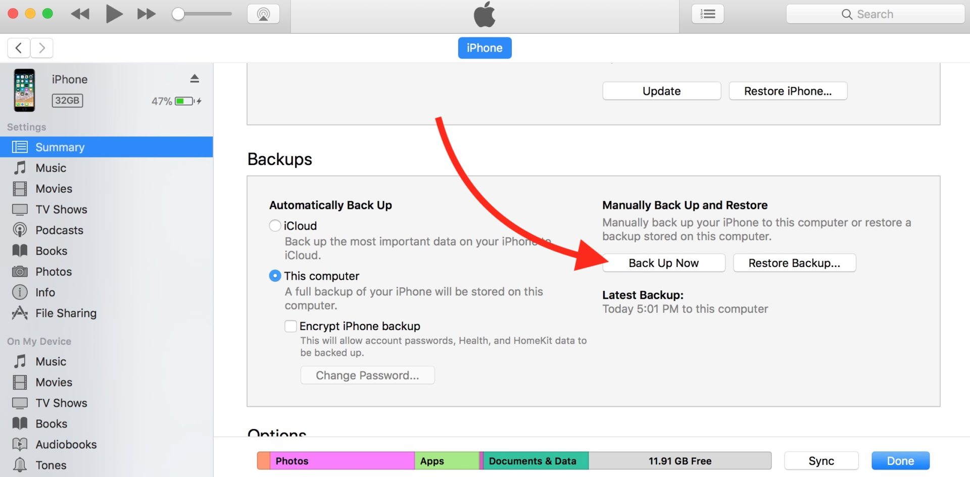
Task: Select iCloud backup radio button
Action: pyautogui.click(x=275, y=226)
